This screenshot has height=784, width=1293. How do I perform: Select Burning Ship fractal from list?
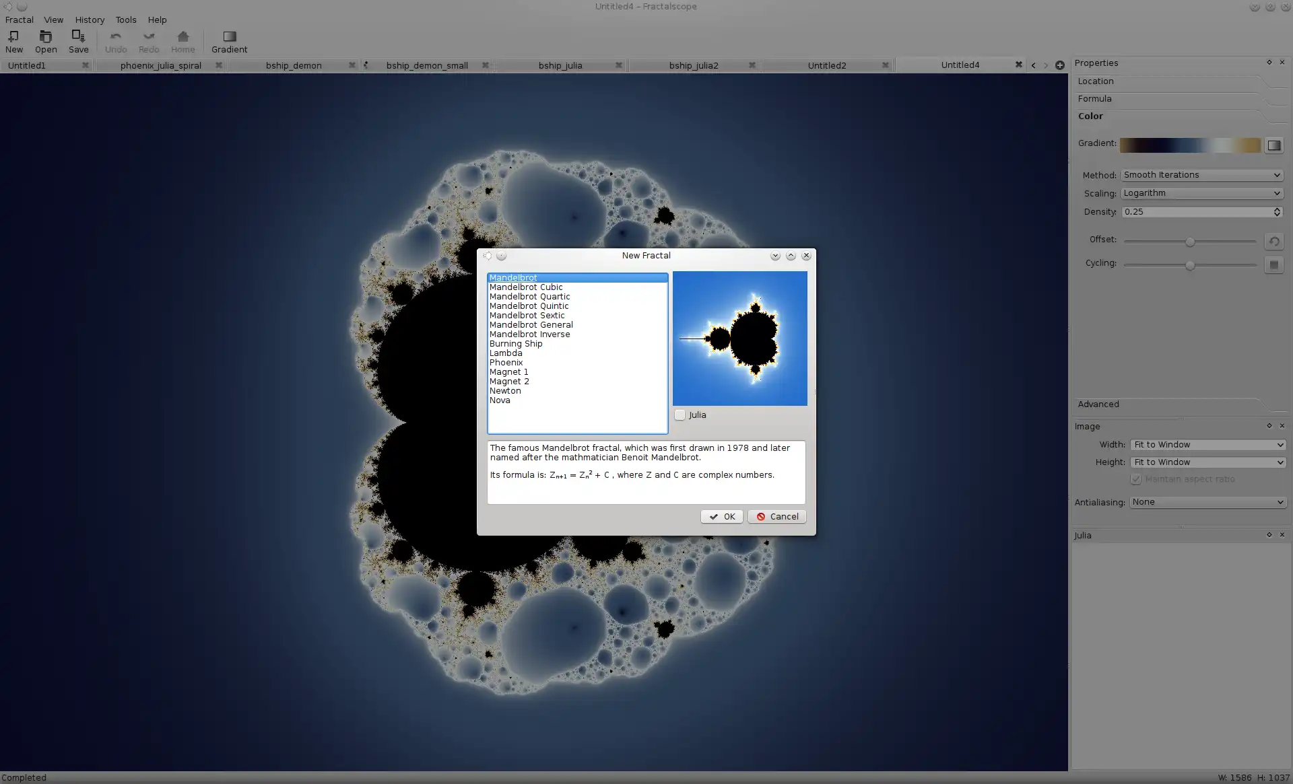point(515,343)
